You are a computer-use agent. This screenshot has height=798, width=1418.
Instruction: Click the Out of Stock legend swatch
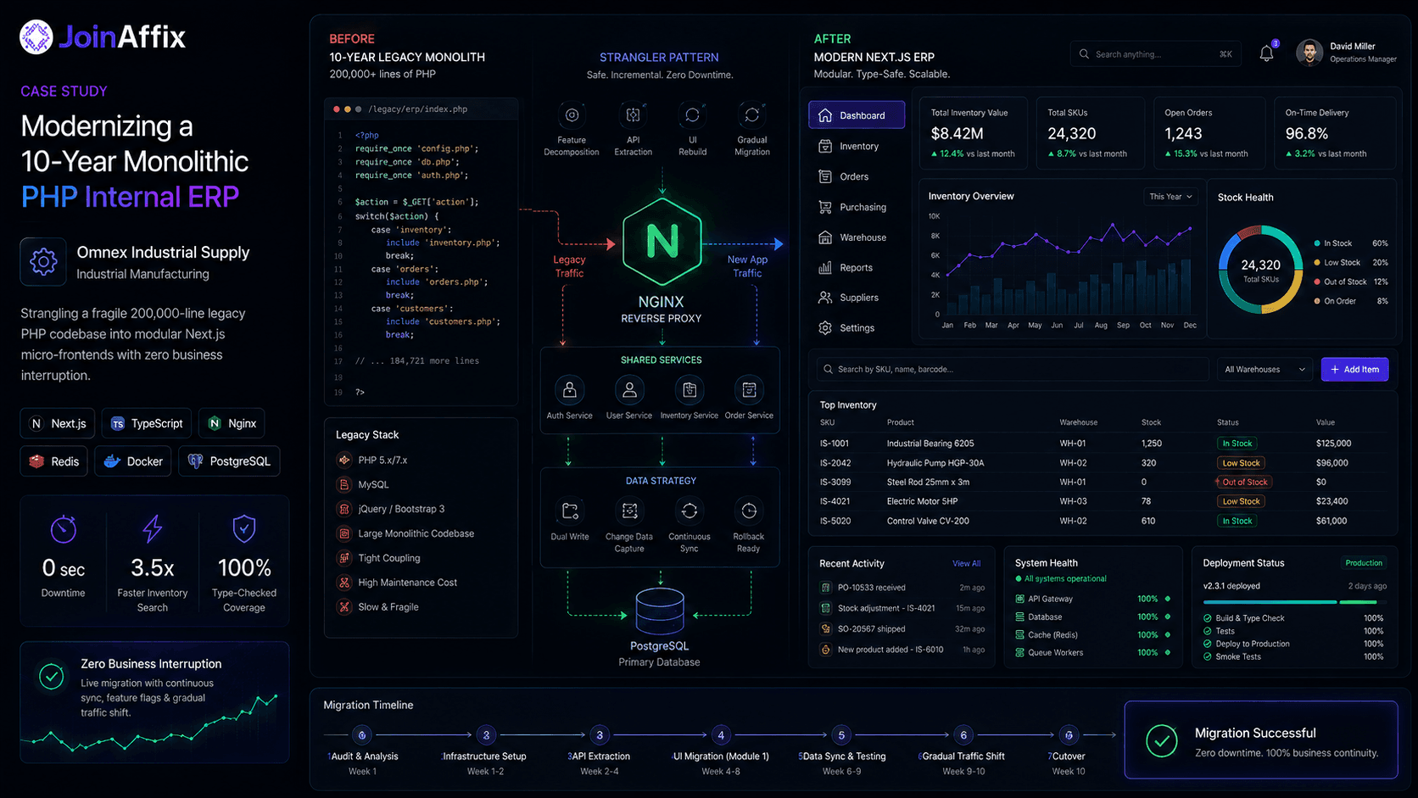pos(1317,282)
